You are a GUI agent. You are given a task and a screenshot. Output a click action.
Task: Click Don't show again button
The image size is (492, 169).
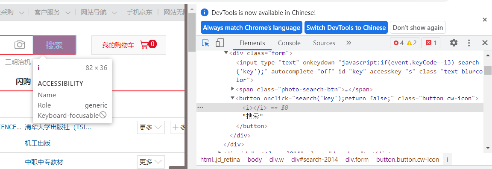point(418,28)
